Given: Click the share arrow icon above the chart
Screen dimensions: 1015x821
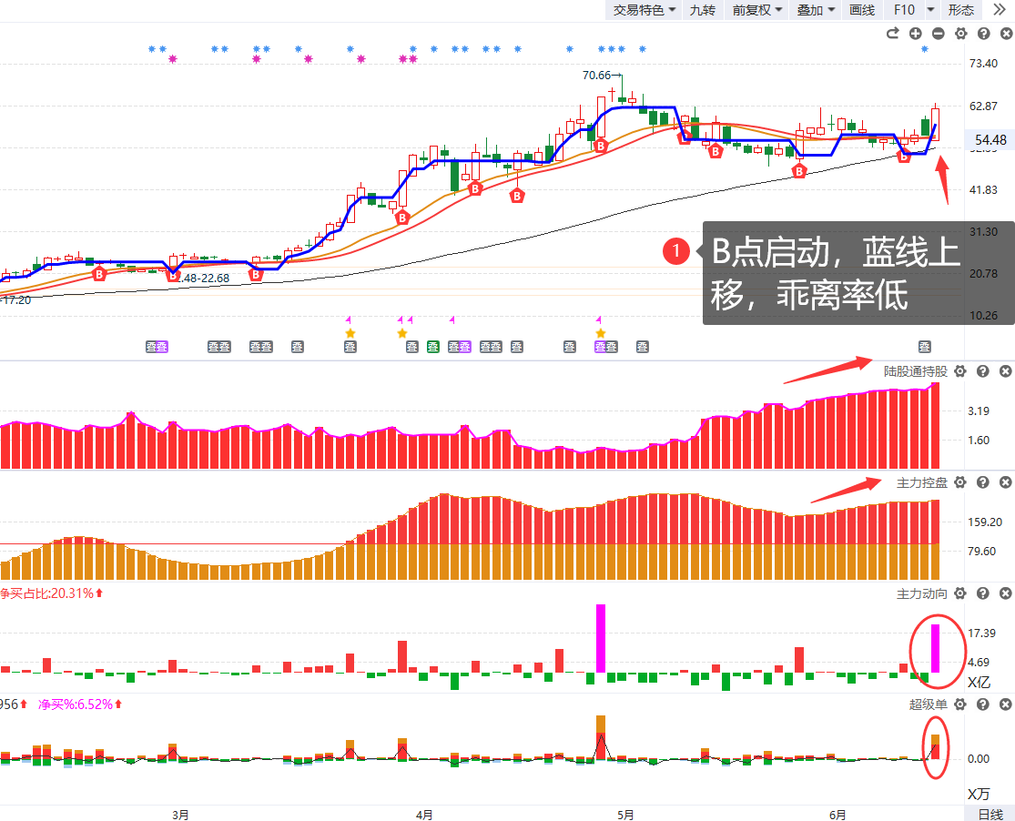Looking at the screenshot, I should tap(892, 34).
